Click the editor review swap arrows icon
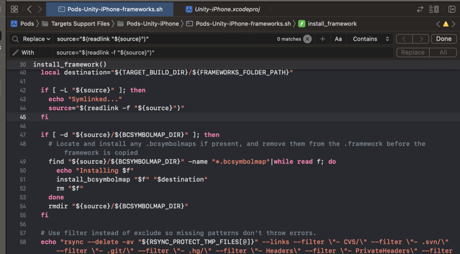 [420, 9]
